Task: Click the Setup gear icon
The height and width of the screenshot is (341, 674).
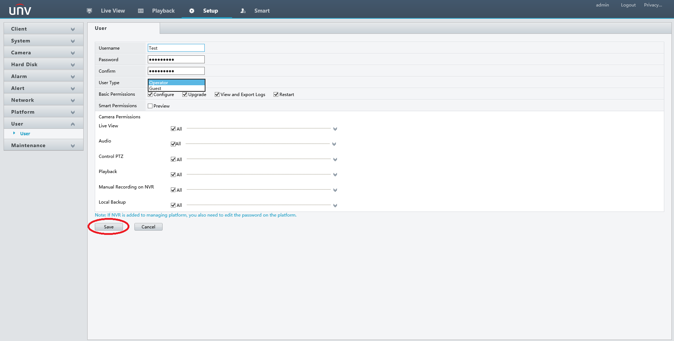Action: (x=192, y=10)
